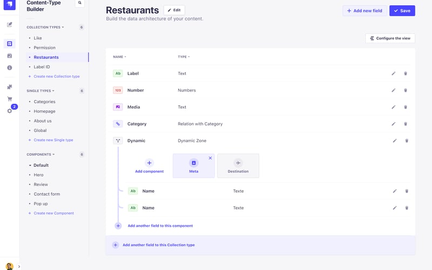Edit the first Name field in Meta
Screen dimensions: 432x270
[x=395, y=191]
